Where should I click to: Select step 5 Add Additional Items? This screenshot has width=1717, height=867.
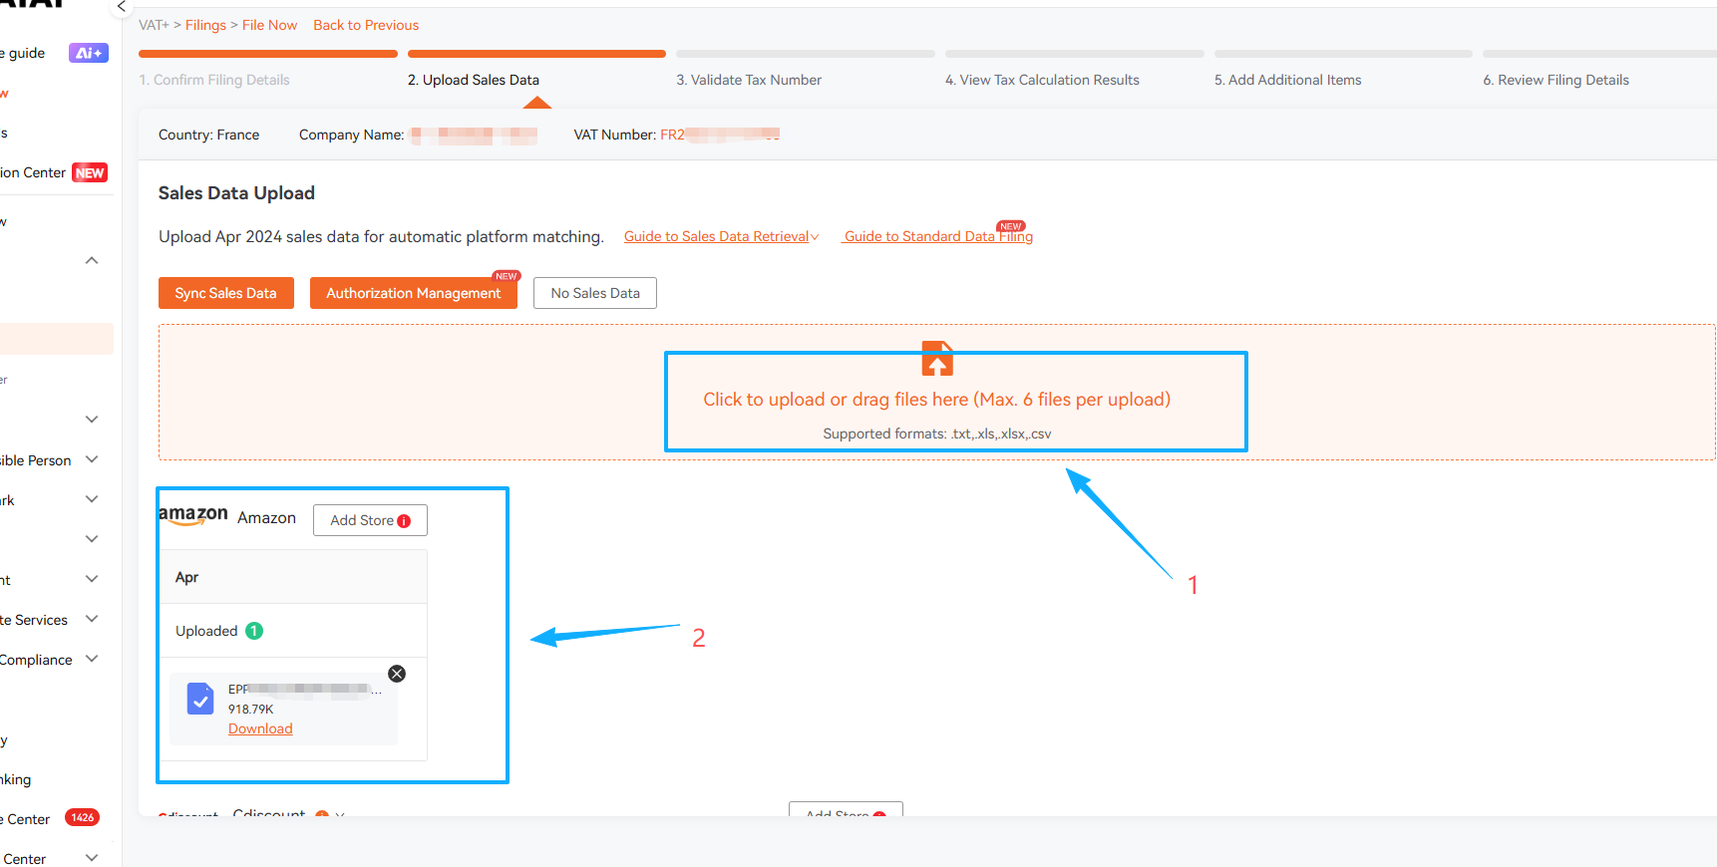tap(1287, 80)
